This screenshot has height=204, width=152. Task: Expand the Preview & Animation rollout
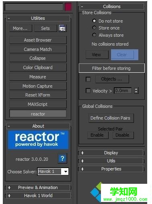point(38,187)
